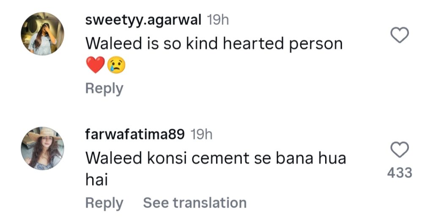Image resolution: width=433 pixels, height=222 pixels.
Task: Select the text 'Waleed is so kind hearted person'
Action: (214, 44)
